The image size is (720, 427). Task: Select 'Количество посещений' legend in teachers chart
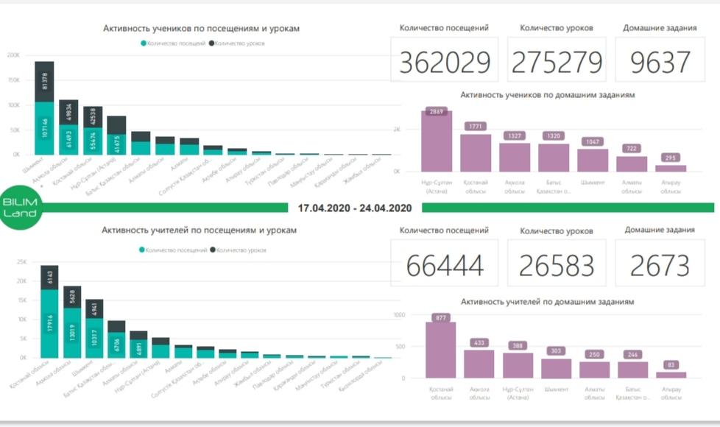(x=172, y=250)
